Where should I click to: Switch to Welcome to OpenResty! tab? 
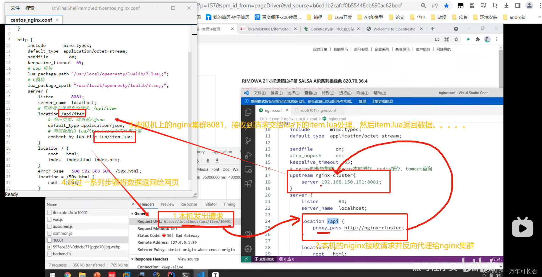coord(391,29)
